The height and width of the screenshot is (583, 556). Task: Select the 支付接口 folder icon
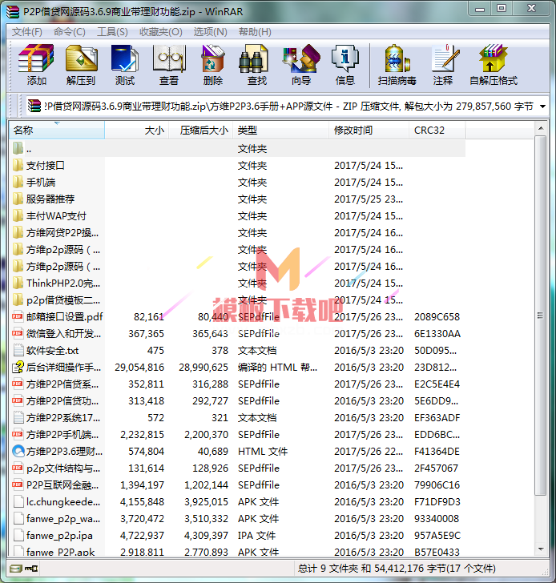click(x=18, y=165)
